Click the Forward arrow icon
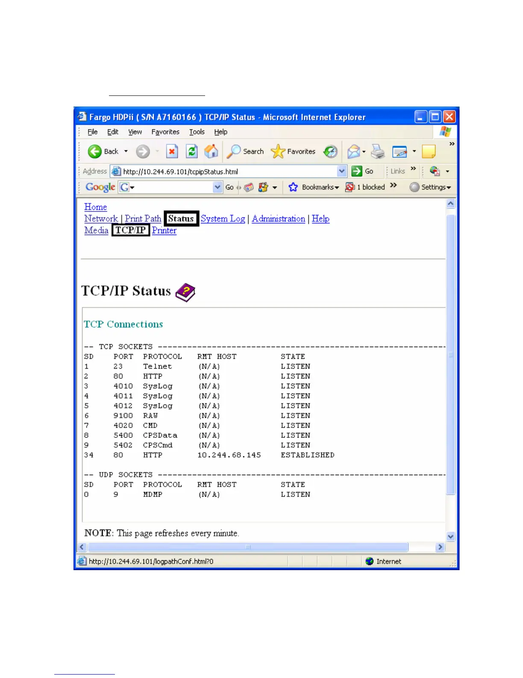This screenshot has width=523, height=678. pos(143,152)
